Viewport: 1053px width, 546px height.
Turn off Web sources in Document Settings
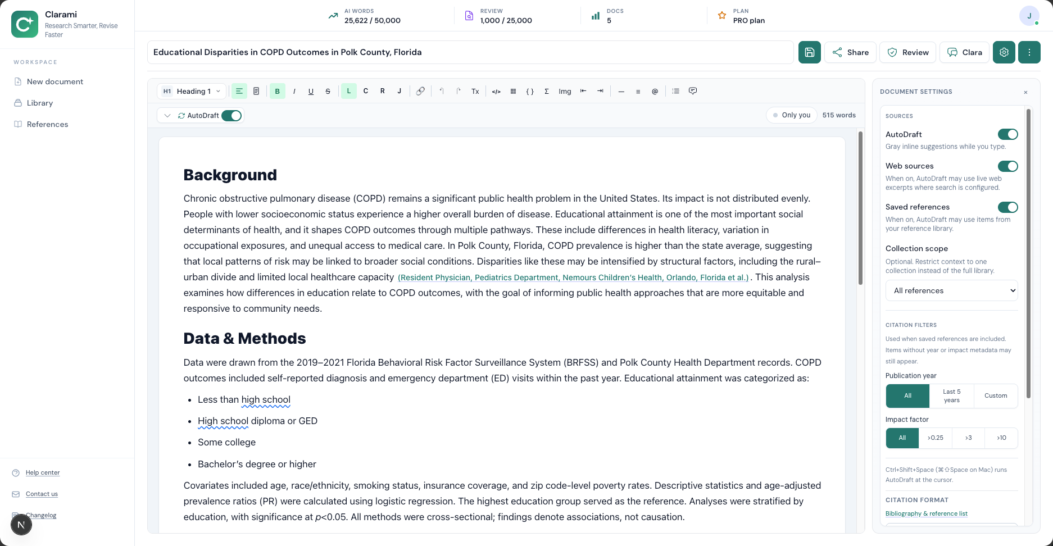1008,166
